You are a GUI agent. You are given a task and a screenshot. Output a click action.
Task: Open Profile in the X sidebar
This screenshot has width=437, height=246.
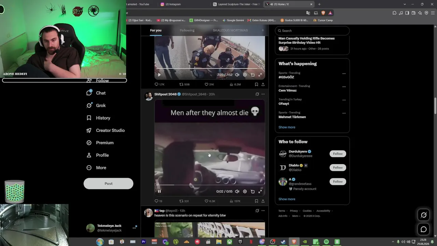pyautogui.click(x=98, y=155)
